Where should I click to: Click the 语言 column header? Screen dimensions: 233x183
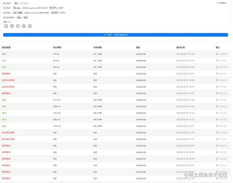coord(138,48)
